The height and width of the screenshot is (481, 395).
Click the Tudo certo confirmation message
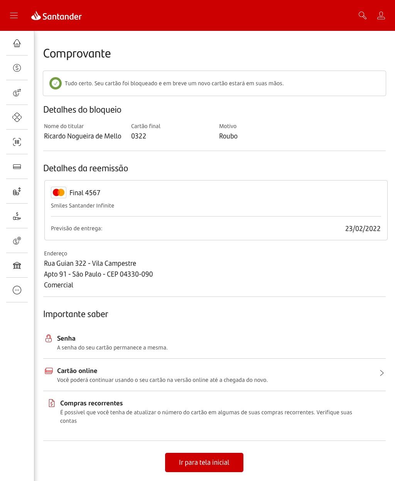[174, 83]
